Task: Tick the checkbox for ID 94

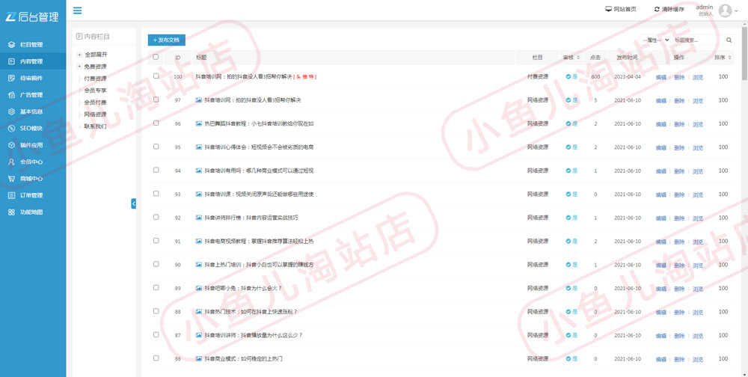Action: 156,170
